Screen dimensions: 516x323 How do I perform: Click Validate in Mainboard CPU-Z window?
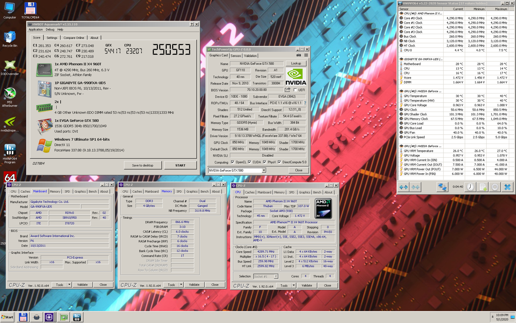[82, 285]
